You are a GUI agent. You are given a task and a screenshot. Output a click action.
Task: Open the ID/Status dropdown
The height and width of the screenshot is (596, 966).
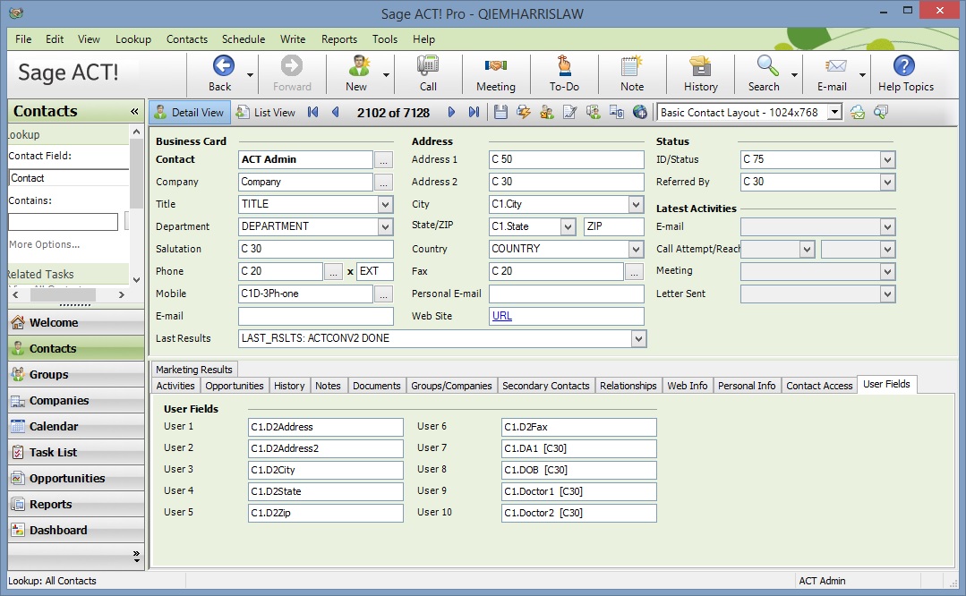[x=887, y=159]
